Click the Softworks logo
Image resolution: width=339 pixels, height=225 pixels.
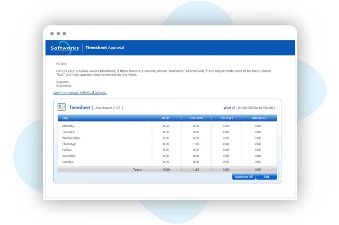tap(65, 48)
